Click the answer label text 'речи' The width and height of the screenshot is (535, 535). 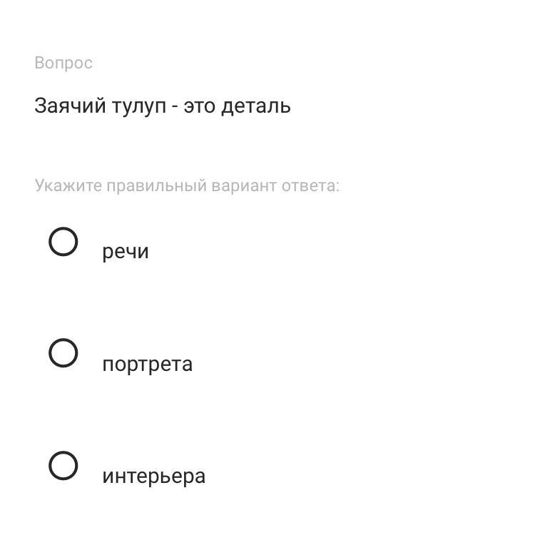[125, 252]
